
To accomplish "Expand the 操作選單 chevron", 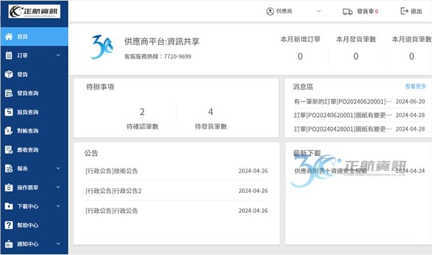I will [58, 187].
